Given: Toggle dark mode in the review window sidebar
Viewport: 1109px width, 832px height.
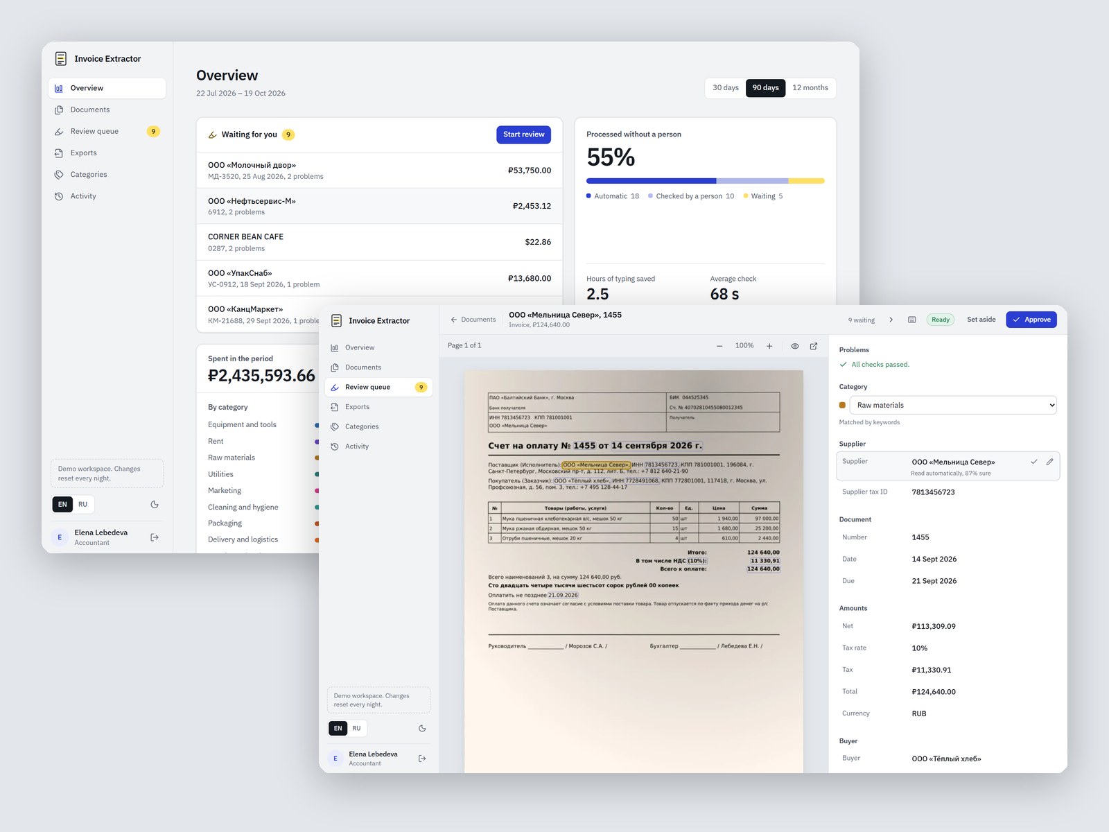Looking at the screenshot, I should coord(422,728).
